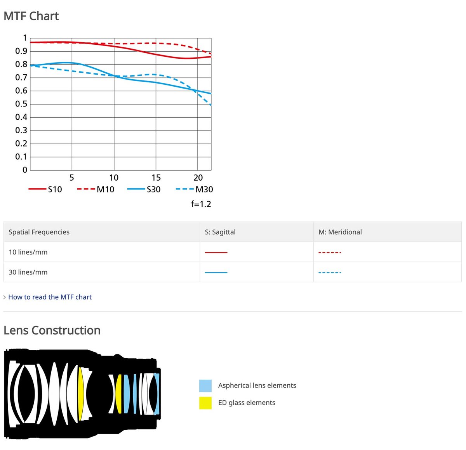The height and width of the screenshot is (450, 466).
Task: Click the yellow ED glass elements swatch
Action: point(205,403)
